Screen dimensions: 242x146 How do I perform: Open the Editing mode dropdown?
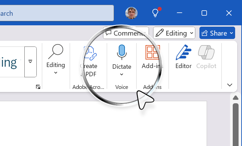(x=174, y=33)
